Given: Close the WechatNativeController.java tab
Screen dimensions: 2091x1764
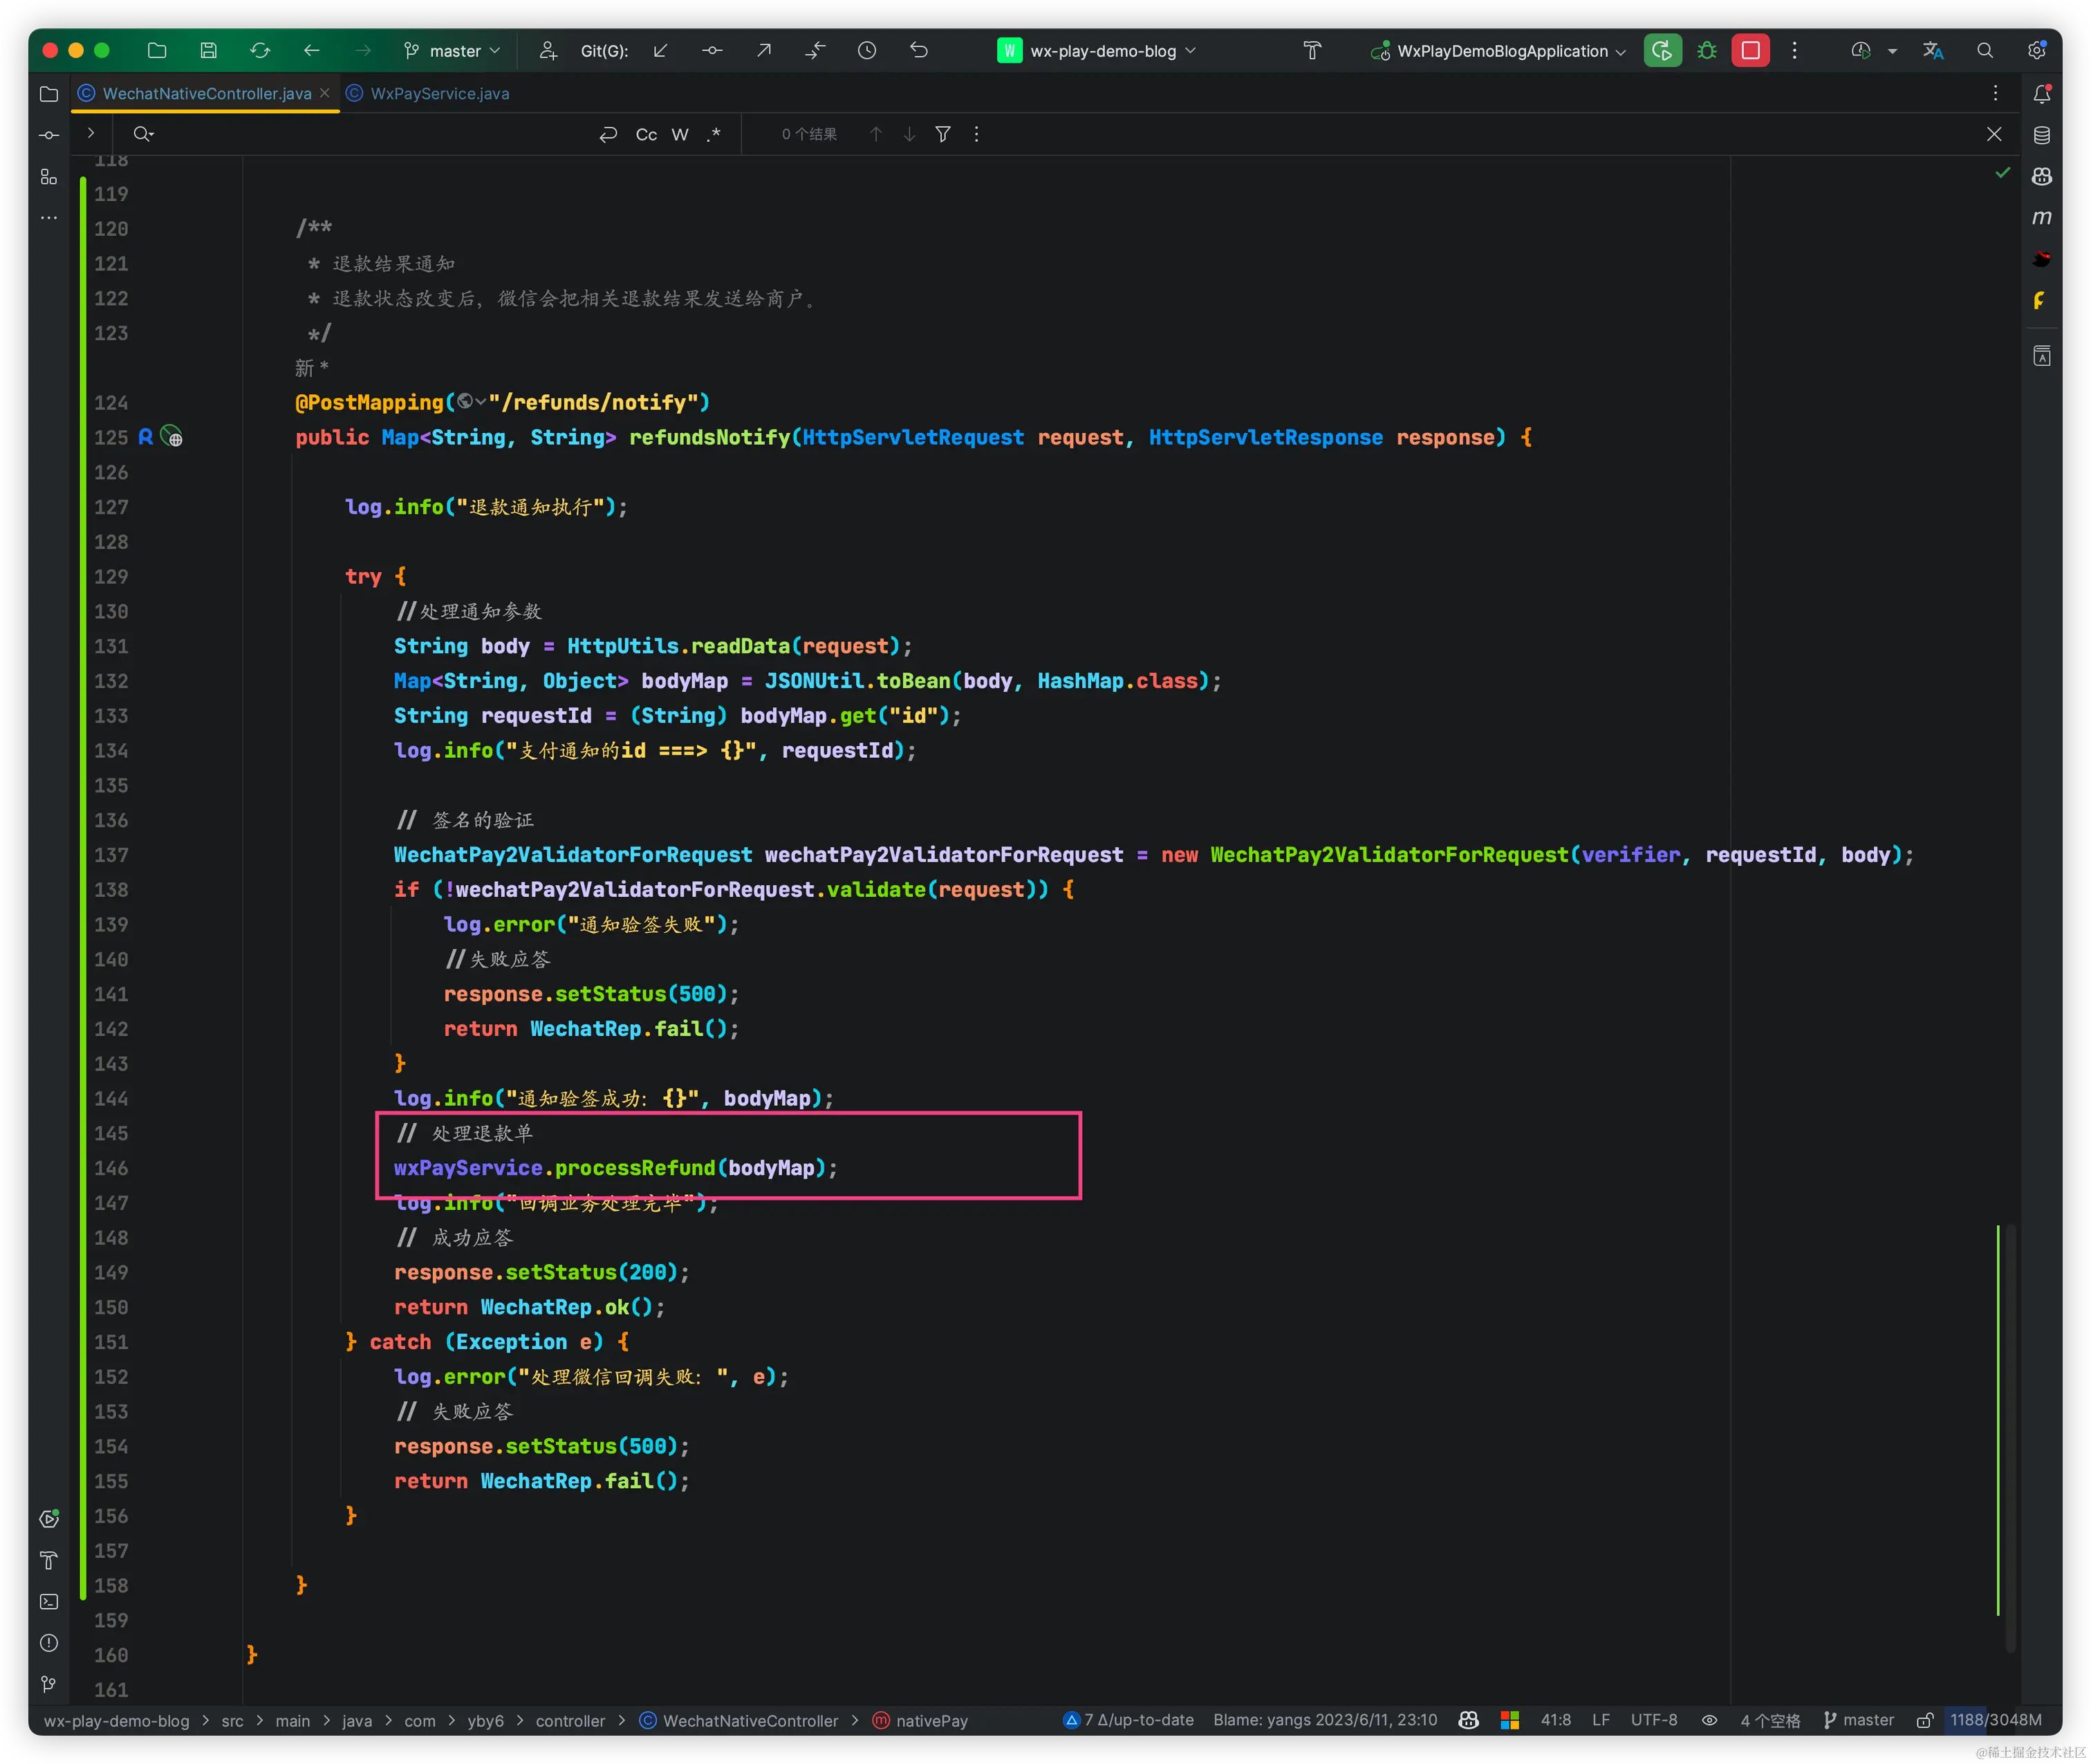Looking at the screenshot, I should (325, 93).
